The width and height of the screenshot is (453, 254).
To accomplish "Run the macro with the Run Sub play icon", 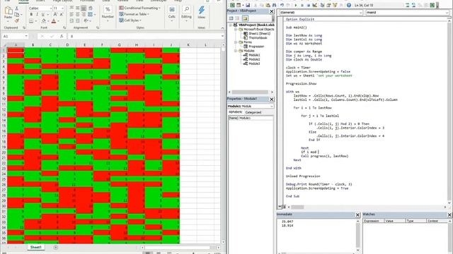I will point(296,5).
